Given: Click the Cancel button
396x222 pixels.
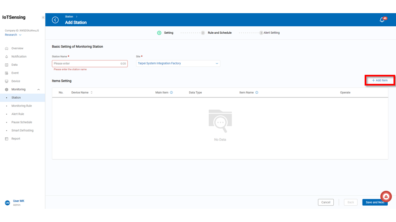Looking at the screenshot, I should (325, 202).
